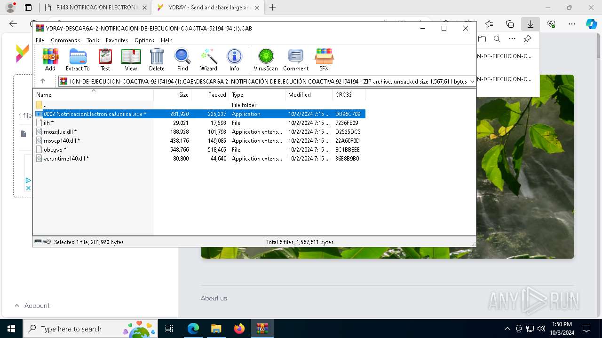This screenshot has height=338, width=602.
Task: Sort by Packed column header
Action: (210, 94)
